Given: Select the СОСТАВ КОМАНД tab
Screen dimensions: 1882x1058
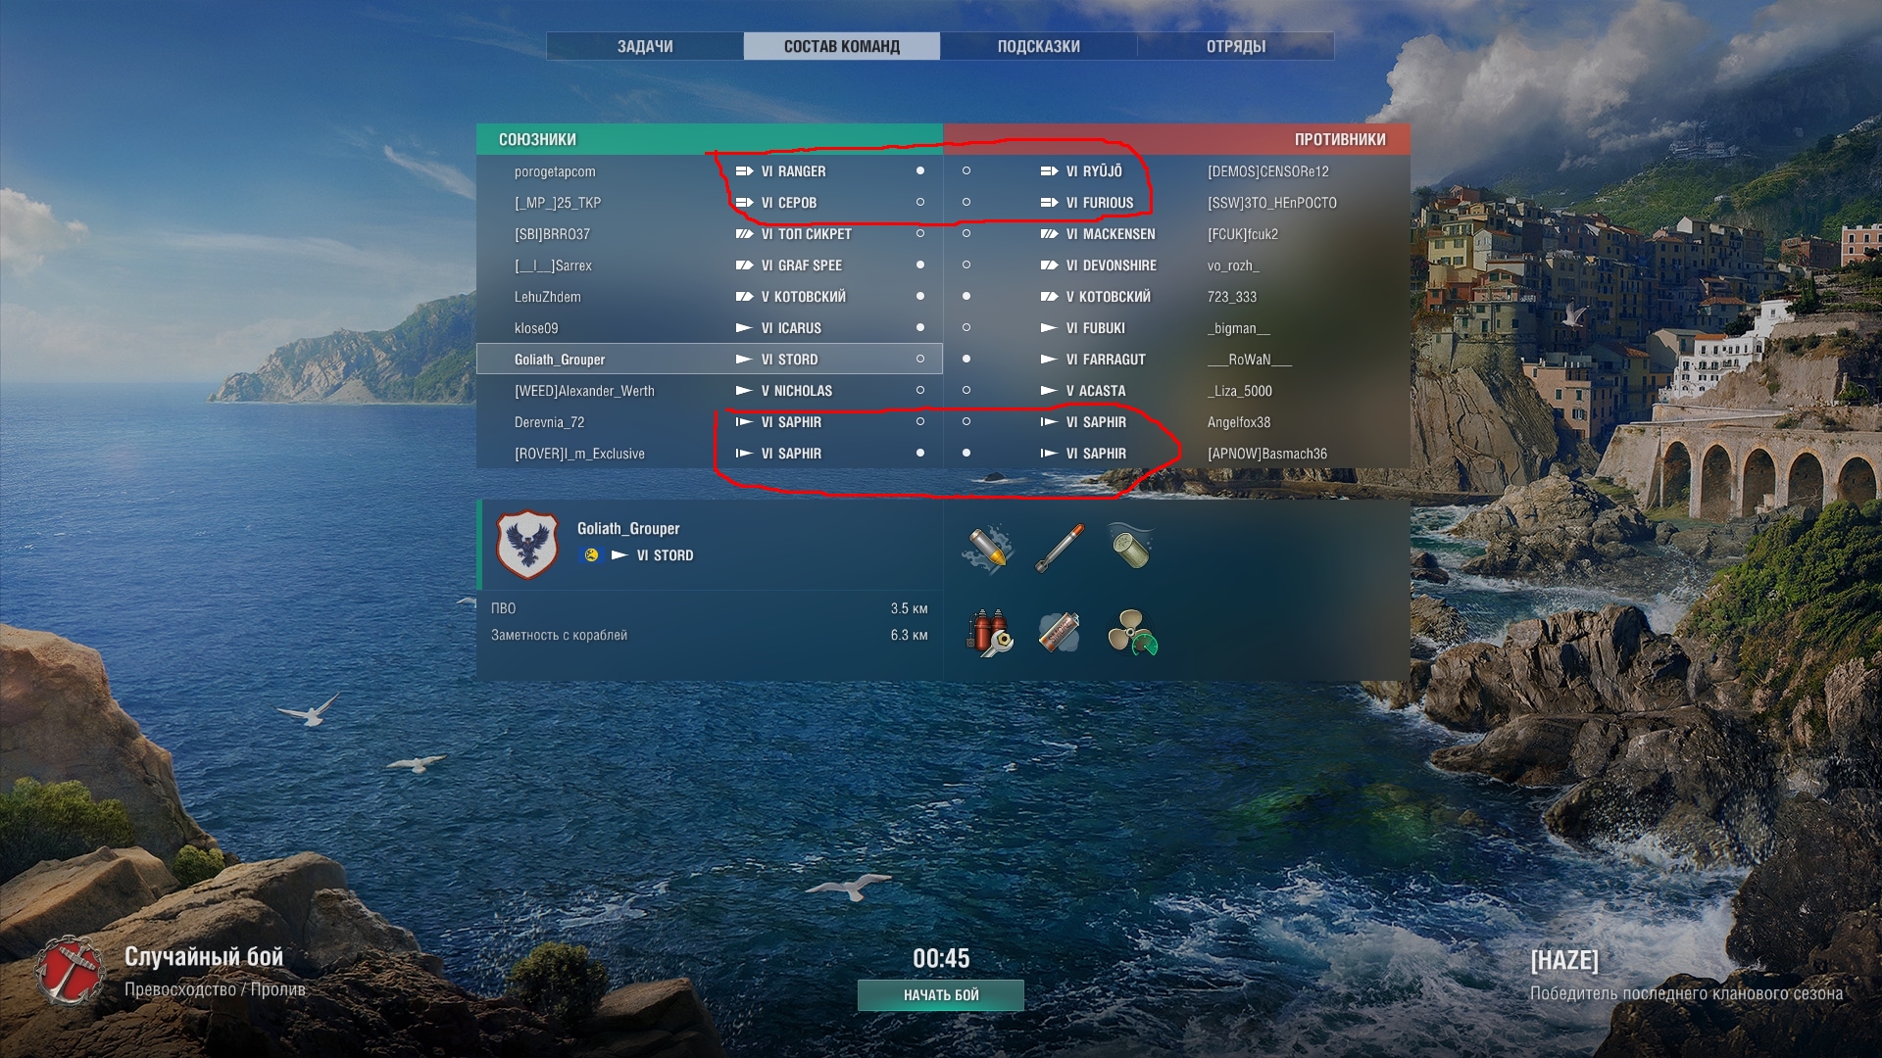Looking at the screenshot, I should click(842, 46).
